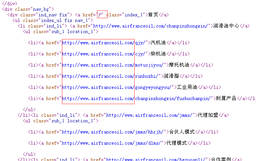256x161 pixels.
Task: Click the text 代理模式
Action: (x=177, y=143)
